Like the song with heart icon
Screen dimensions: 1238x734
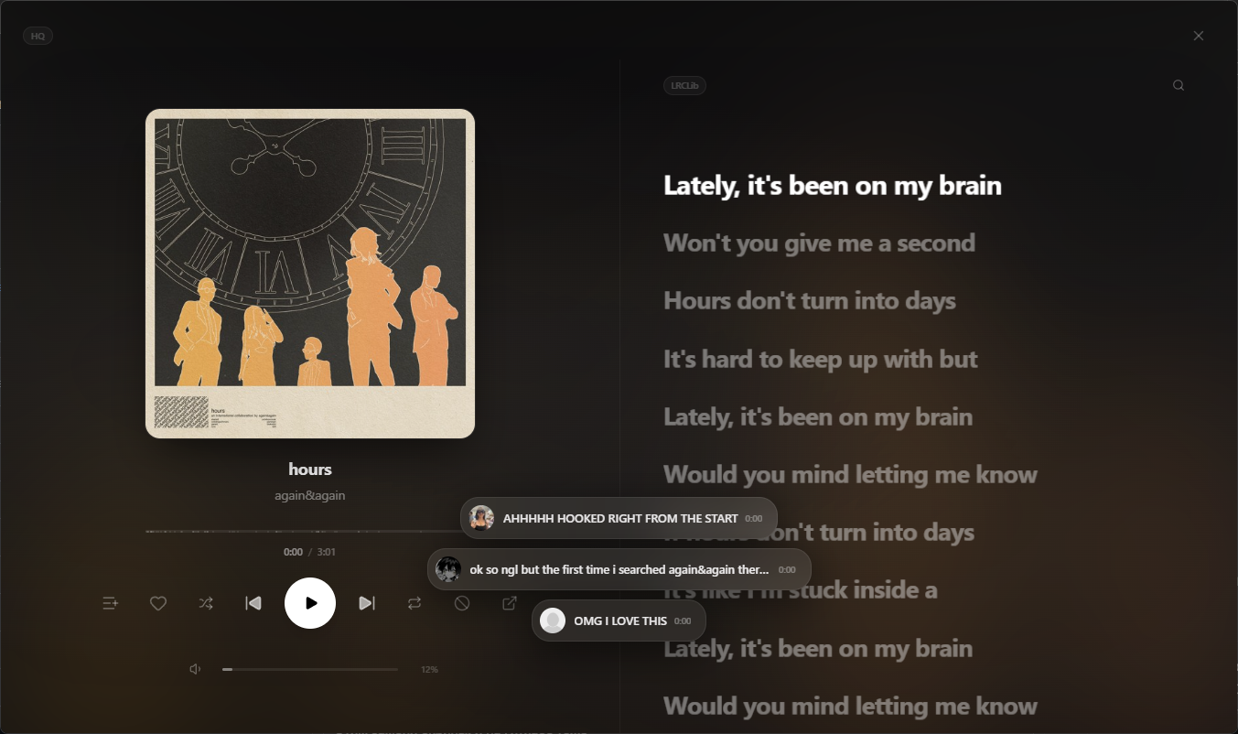[x=158, y=603]
